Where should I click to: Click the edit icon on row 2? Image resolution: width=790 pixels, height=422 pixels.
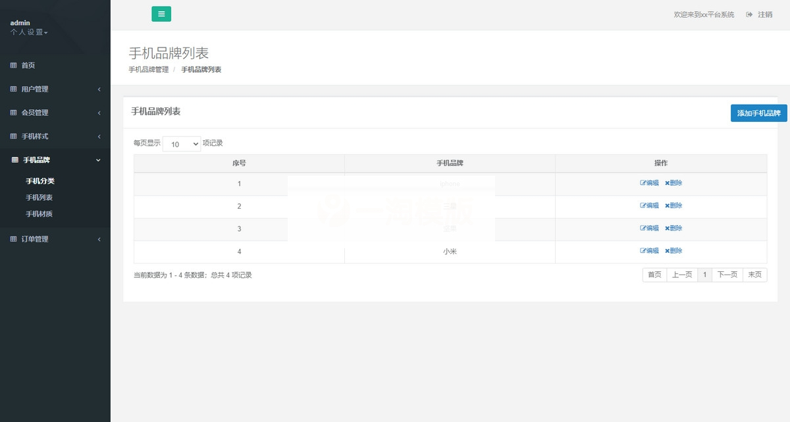pos(643,205)
